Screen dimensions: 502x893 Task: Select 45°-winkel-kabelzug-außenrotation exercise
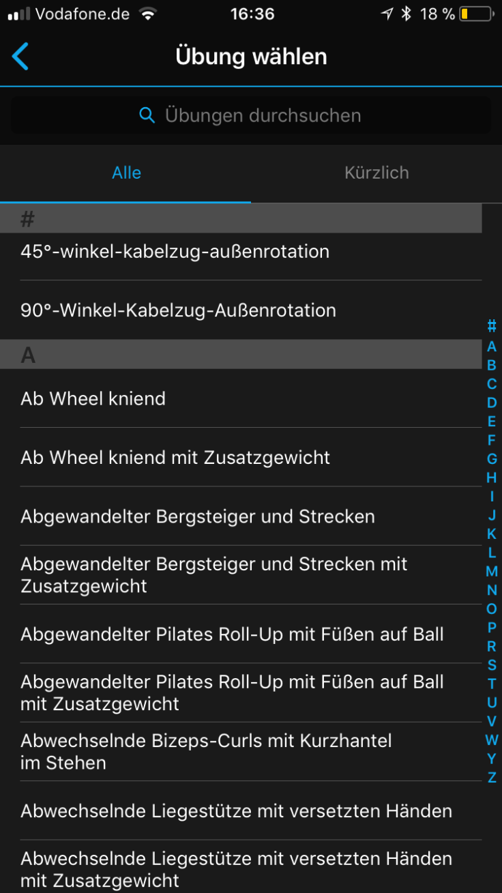[175, 252]
